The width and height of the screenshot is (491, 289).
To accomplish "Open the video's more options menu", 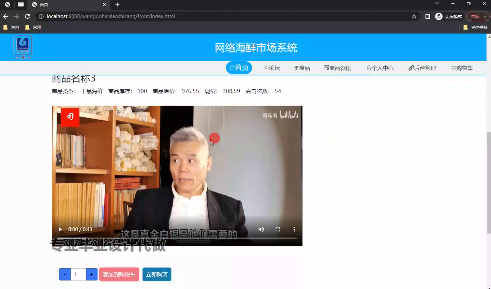I will click(294, 229).
